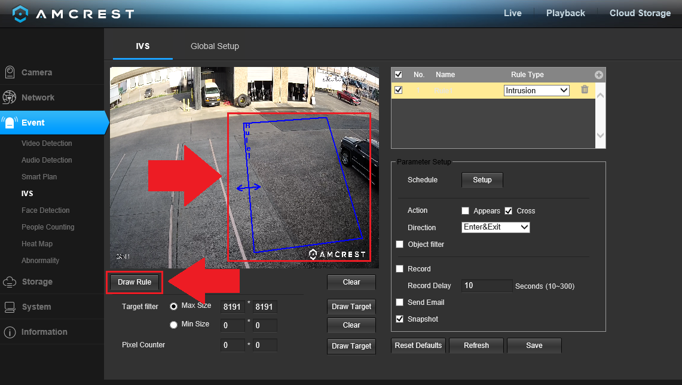
Task: Go to Heat Map submenu
Action: point(37,244)
